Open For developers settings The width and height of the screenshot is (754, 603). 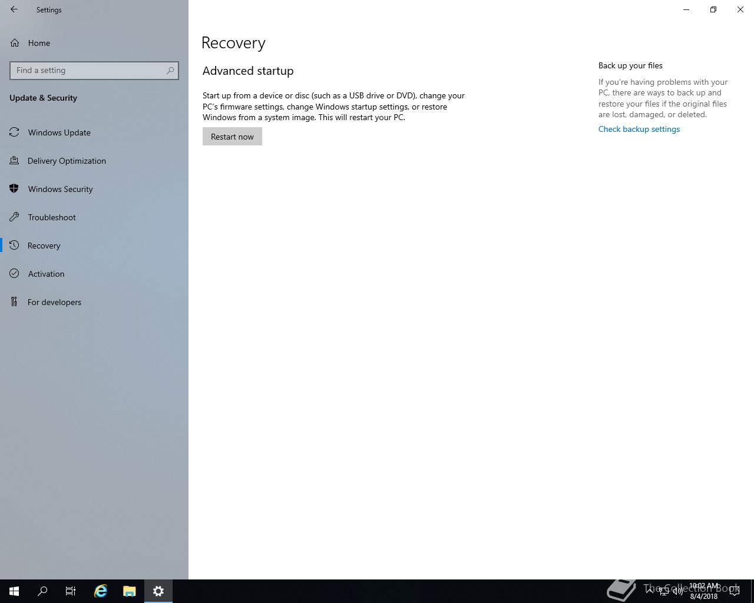[94, 302]
